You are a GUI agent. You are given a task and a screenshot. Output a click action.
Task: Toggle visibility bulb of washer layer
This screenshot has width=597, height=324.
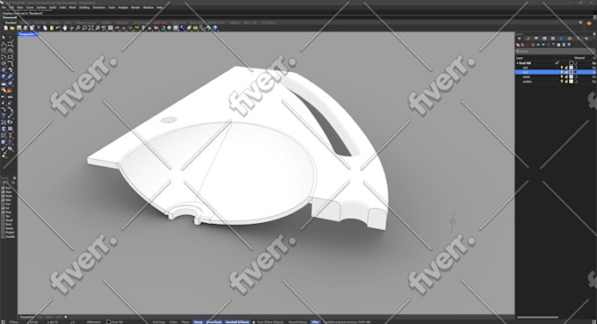click(562, 82)
